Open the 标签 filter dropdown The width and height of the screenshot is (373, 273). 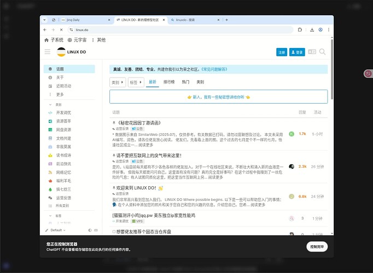[136, 82]
